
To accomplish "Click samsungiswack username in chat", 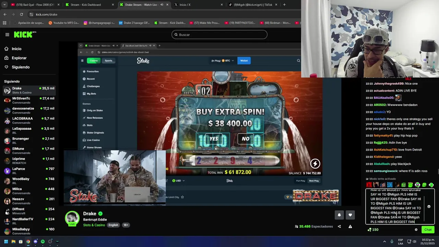I will pyautogui.click(x=385, y=171).
